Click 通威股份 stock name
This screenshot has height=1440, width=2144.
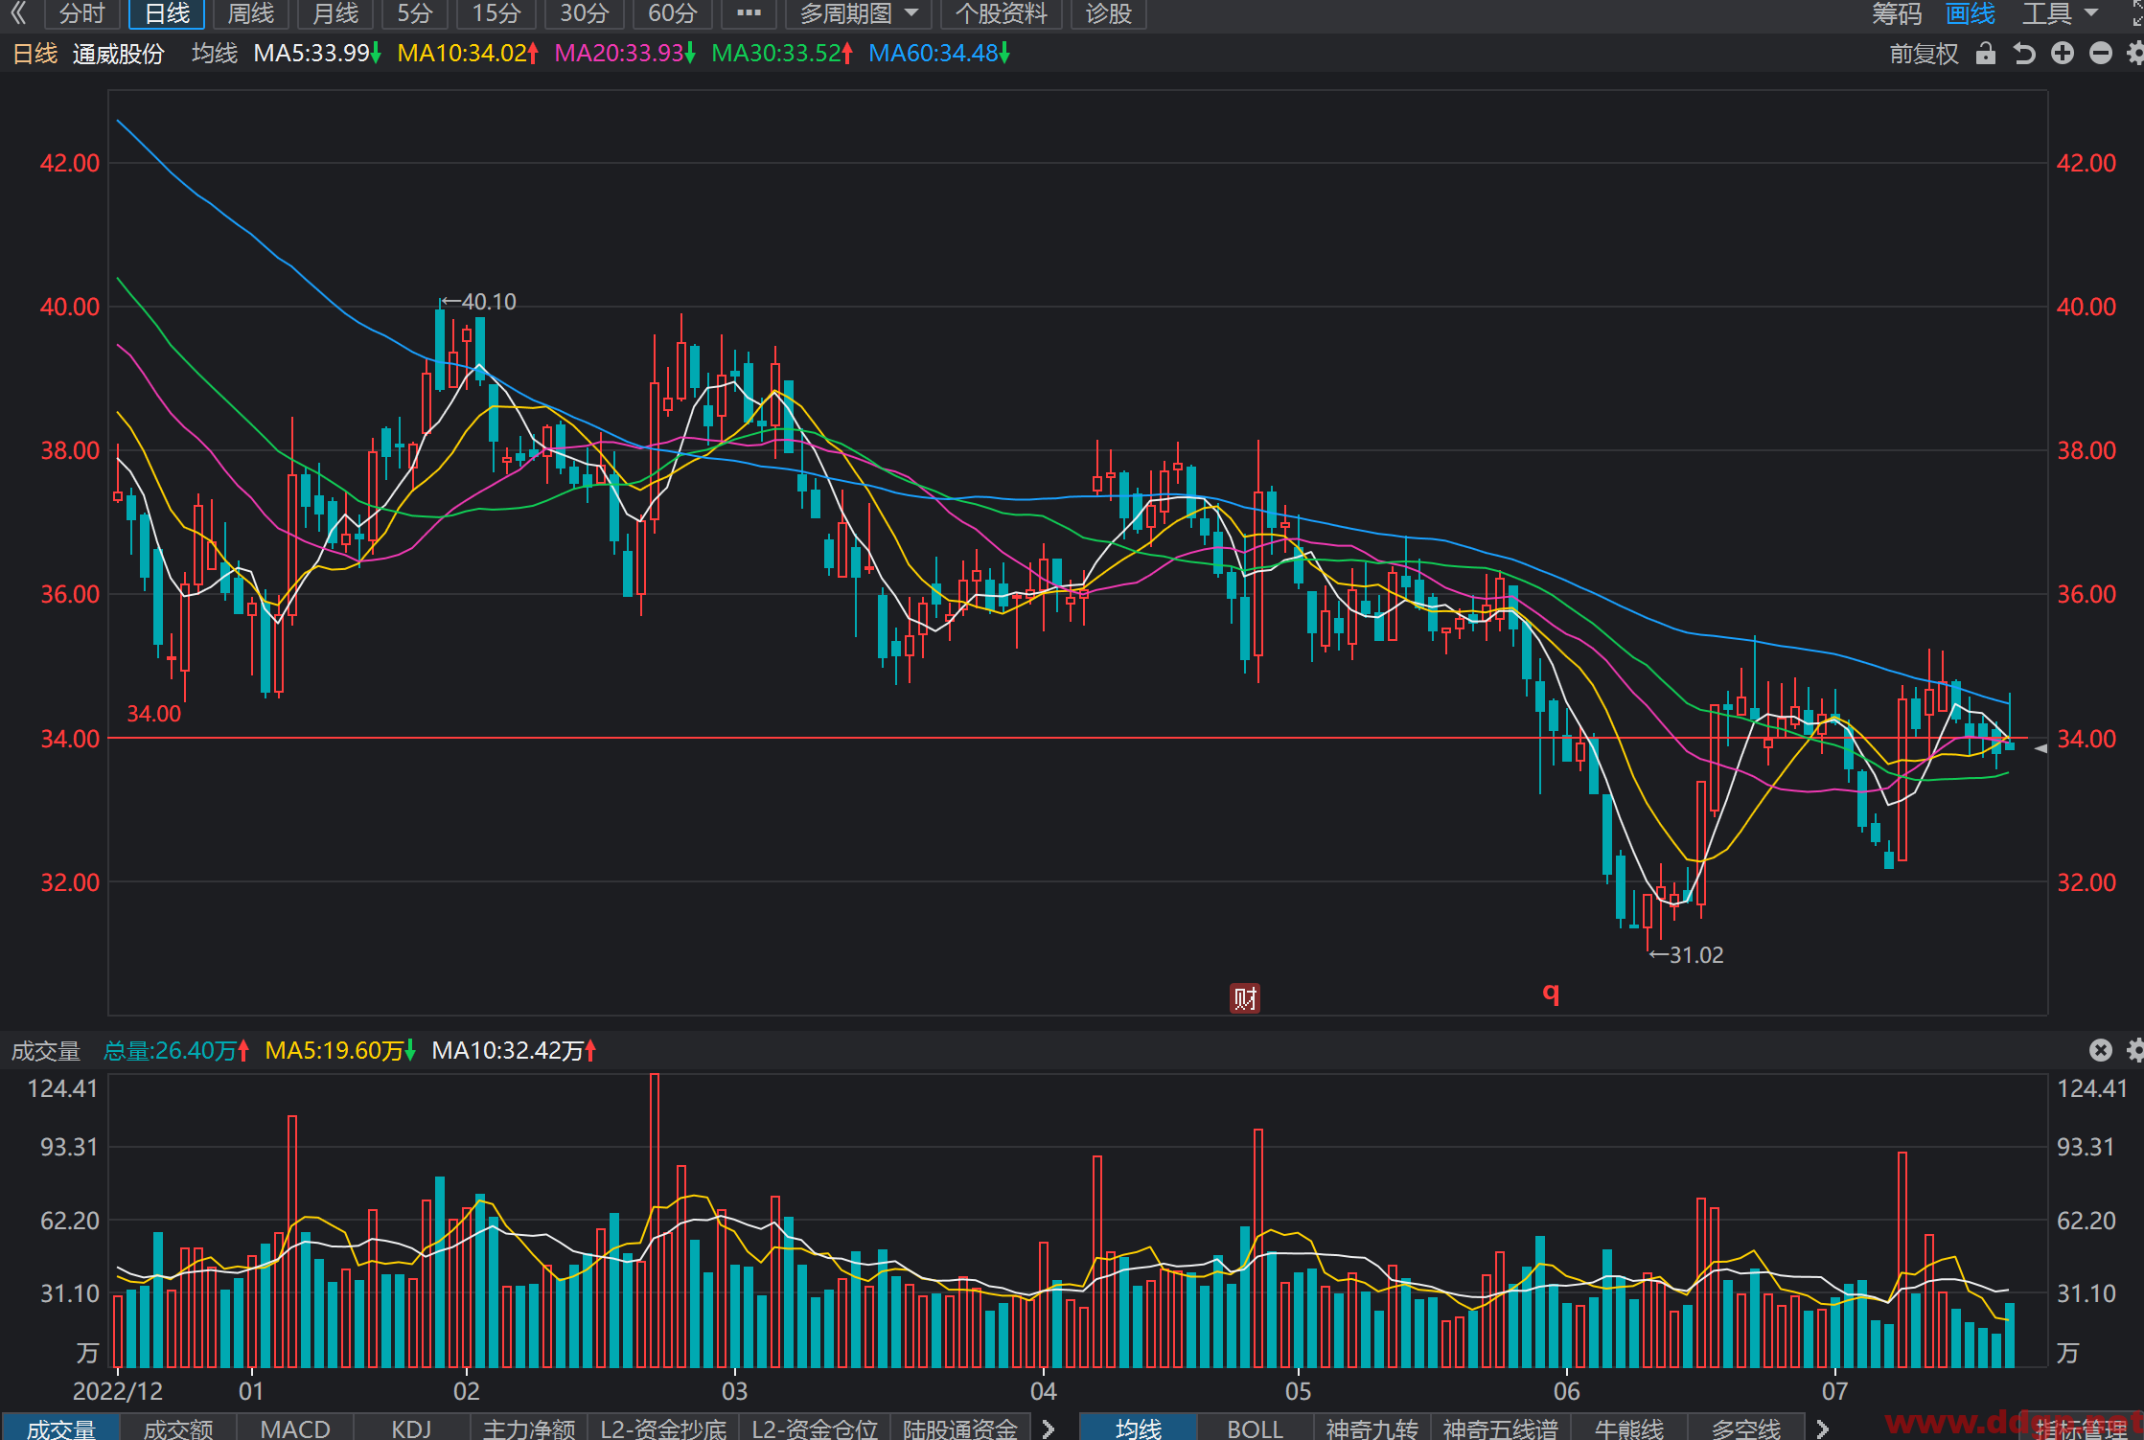click(x=119, y=54)
